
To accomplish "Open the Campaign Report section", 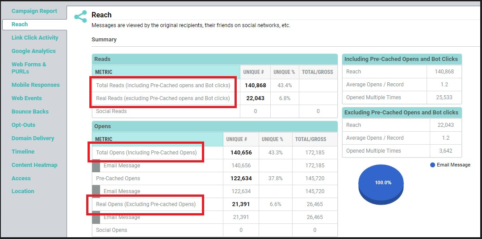I will (34, 11).
